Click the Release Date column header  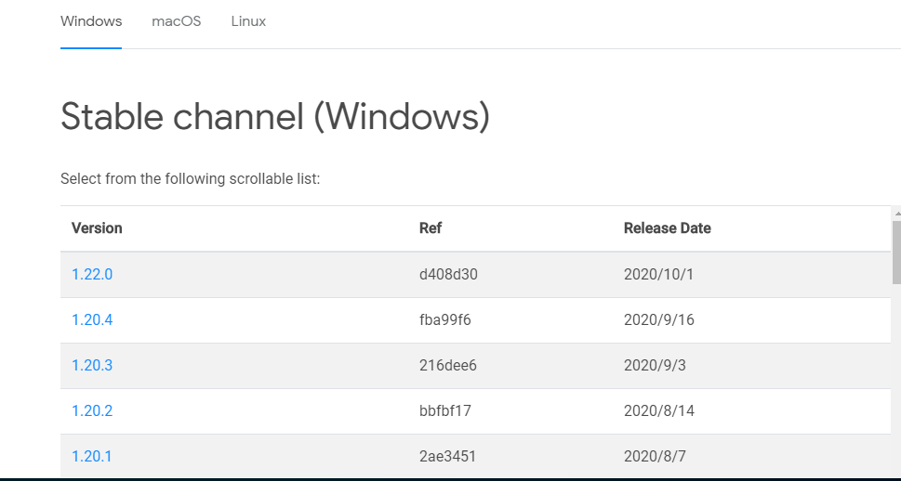[x=667, y=228]
